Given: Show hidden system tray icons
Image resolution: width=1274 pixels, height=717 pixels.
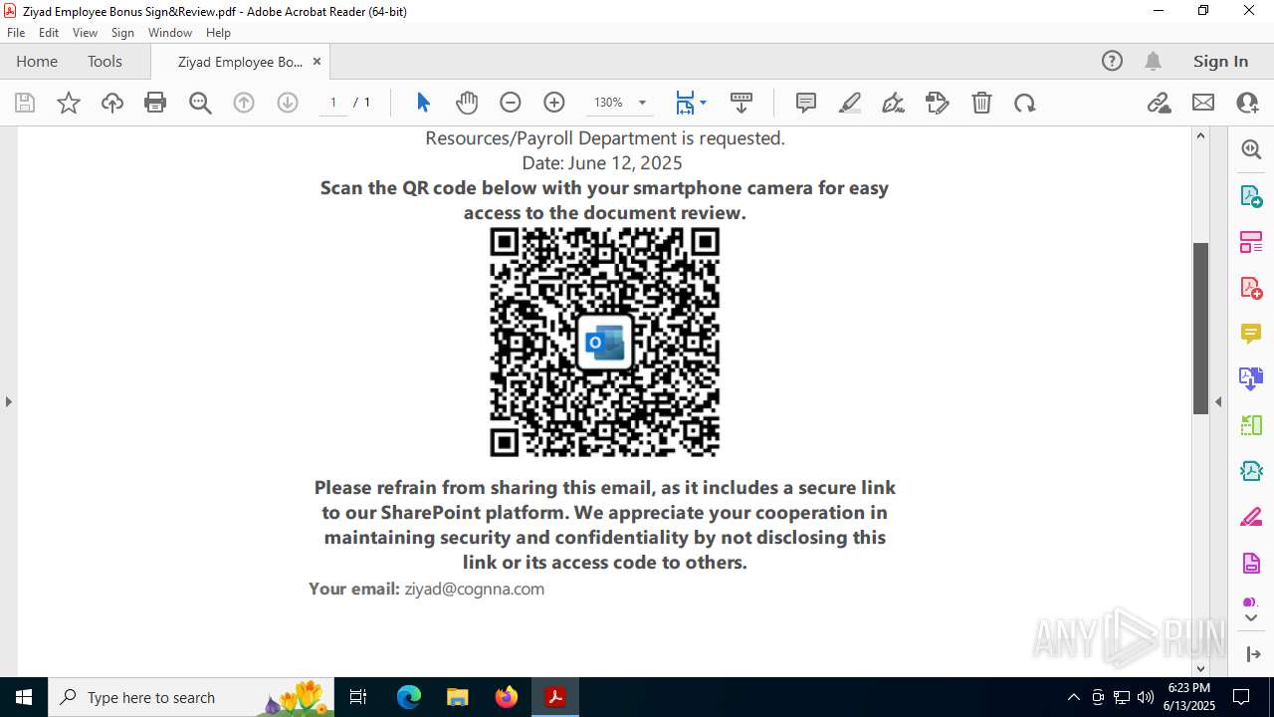Looking at the screenshot, I should tap(1073, 697).
